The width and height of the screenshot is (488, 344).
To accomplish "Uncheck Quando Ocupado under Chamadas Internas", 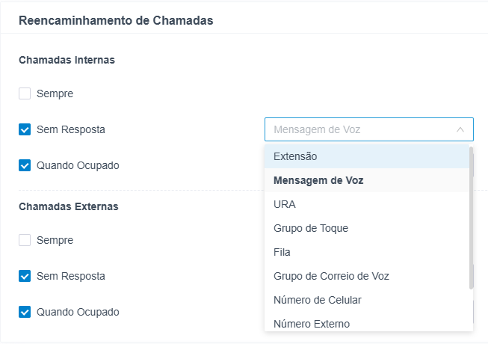I will click(25, 165).
